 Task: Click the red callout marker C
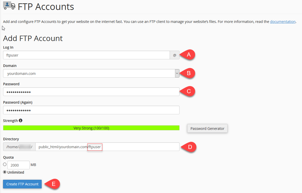[189, 91]
